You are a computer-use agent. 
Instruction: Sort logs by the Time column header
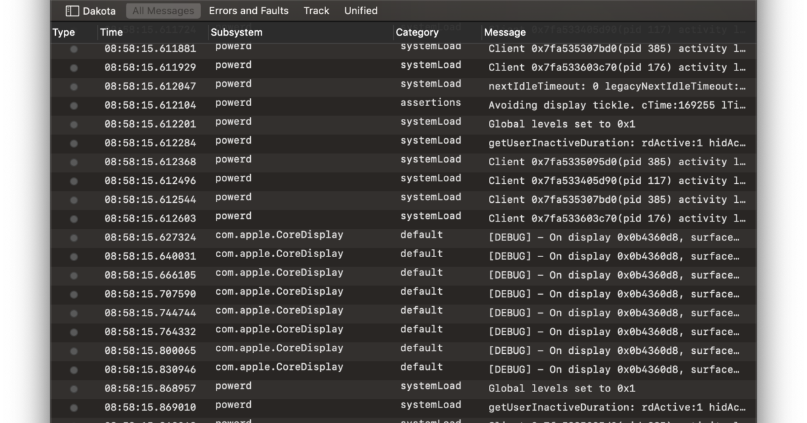pyautogui.click(x=110, y=32)
